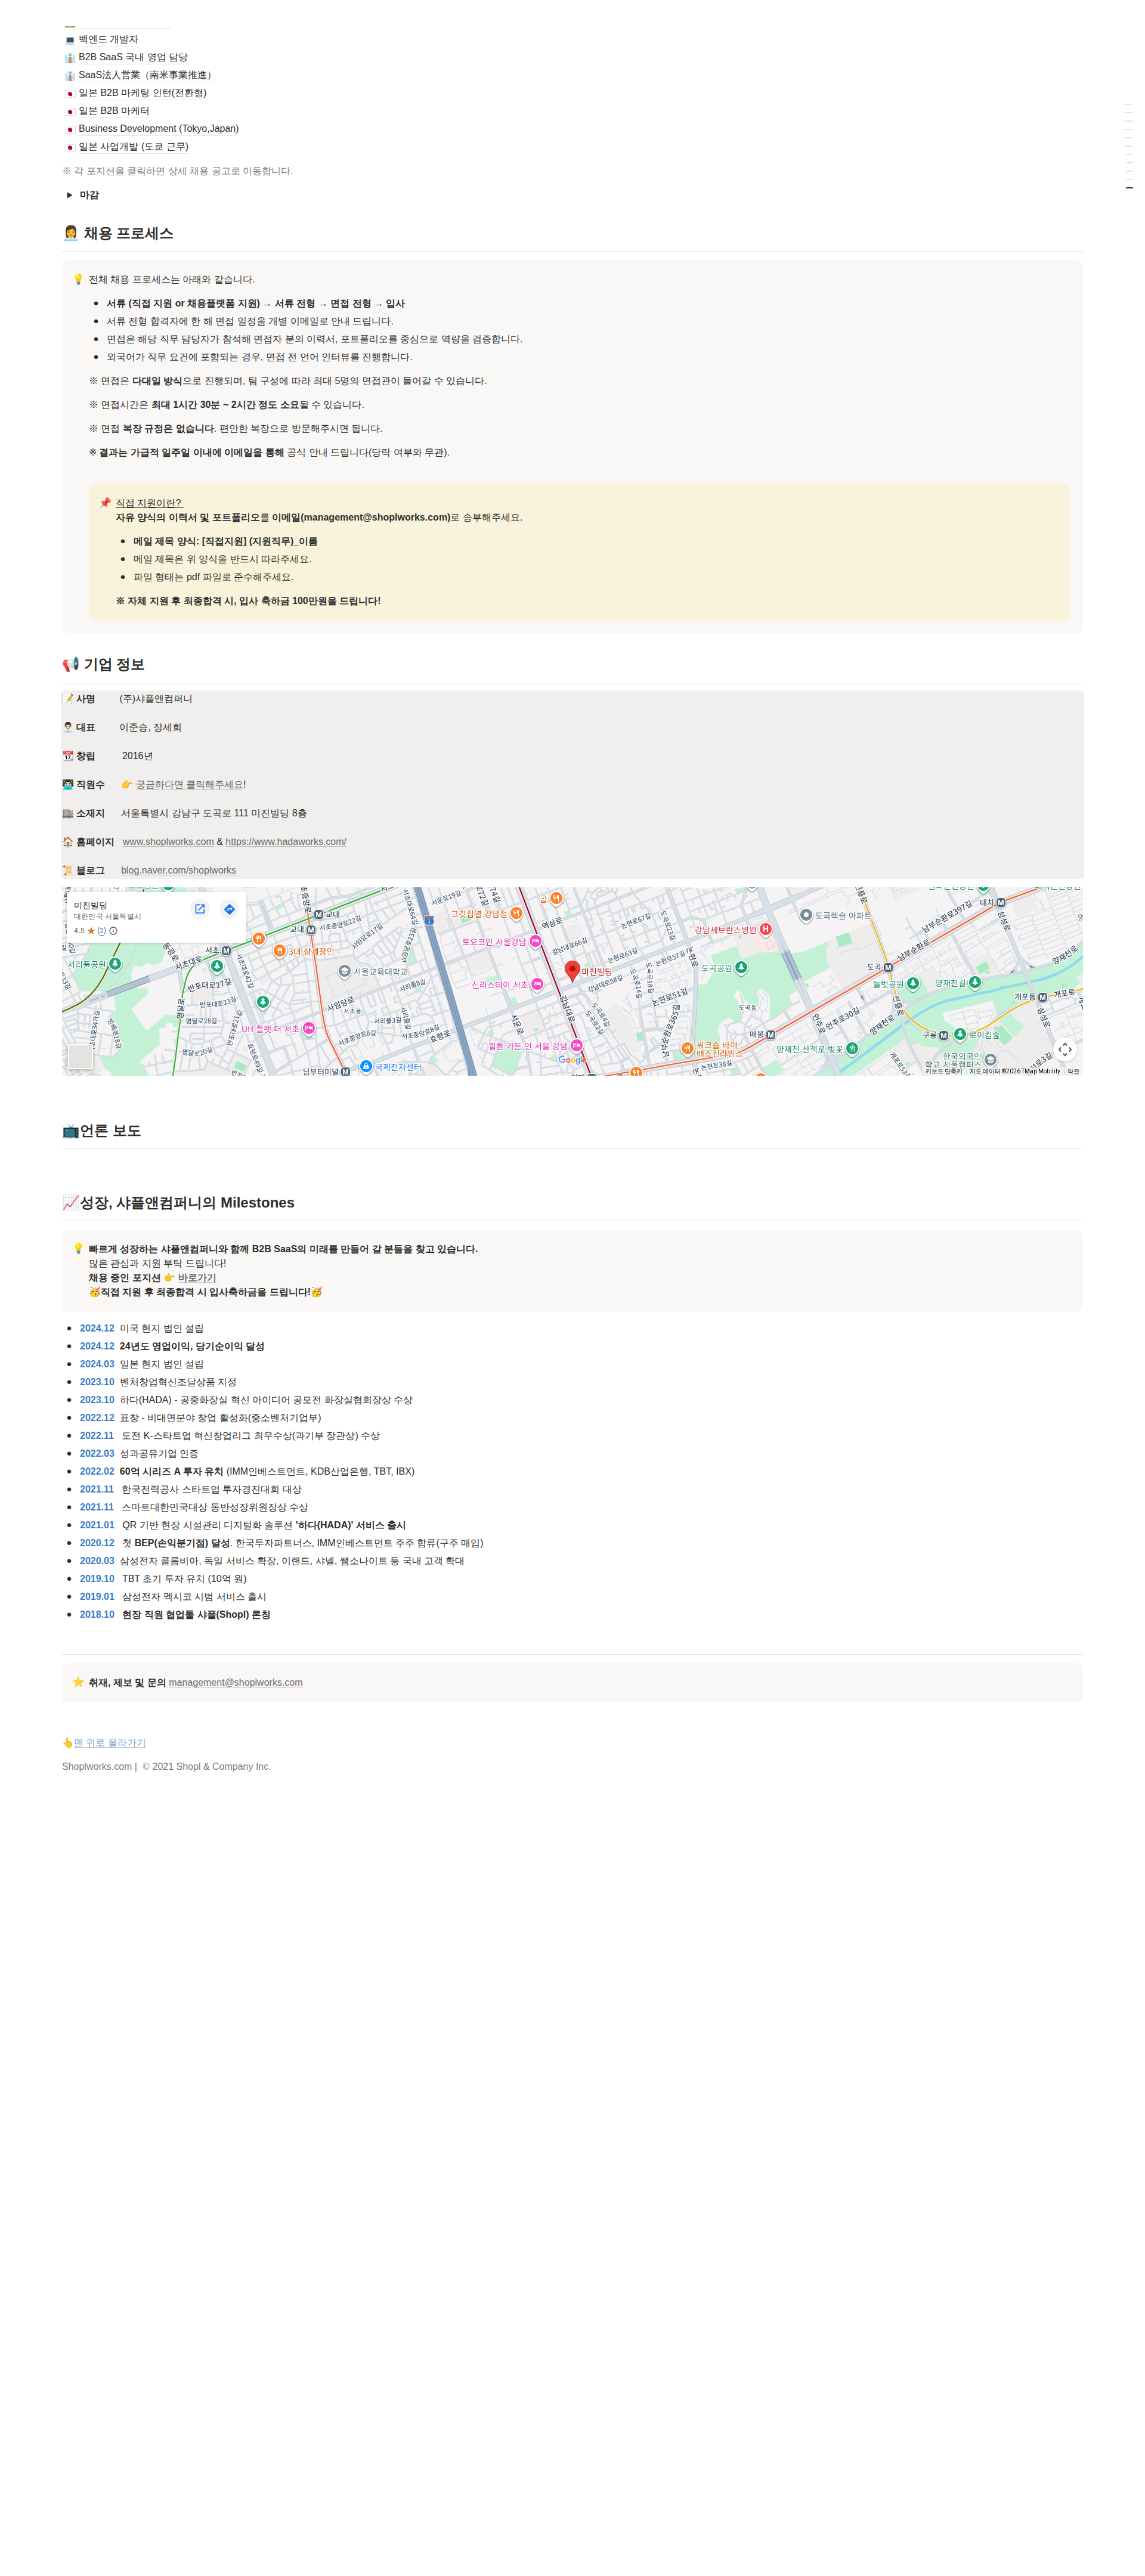Click the 미진빌딩 title on map card
The width and height of the screenshot is (1145, 2576).
[90, 905]
